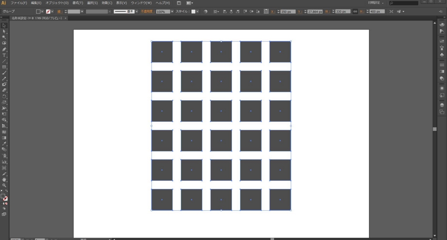Open opacity 100% dropdown
The image size is (447, 240).
point(172,12)
